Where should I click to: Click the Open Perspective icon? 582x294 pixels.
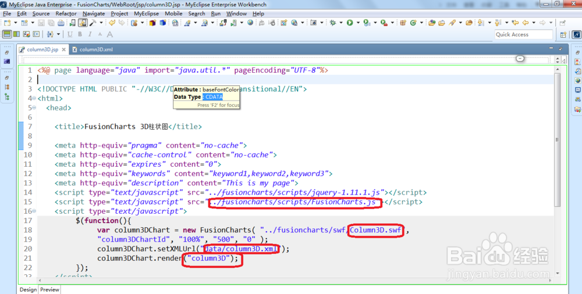(x=563, y=34)
